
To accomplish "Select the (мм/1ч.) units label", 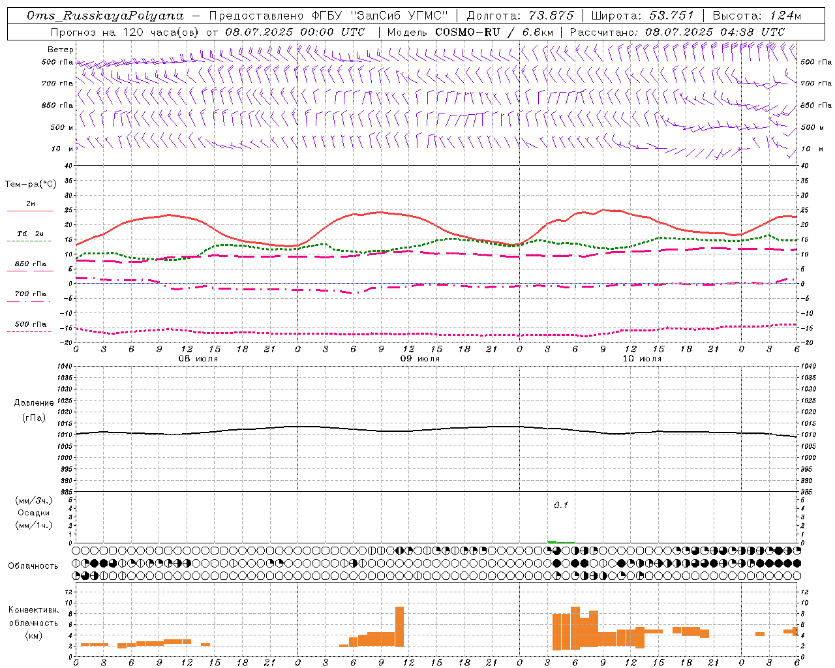I will (34, 525).
